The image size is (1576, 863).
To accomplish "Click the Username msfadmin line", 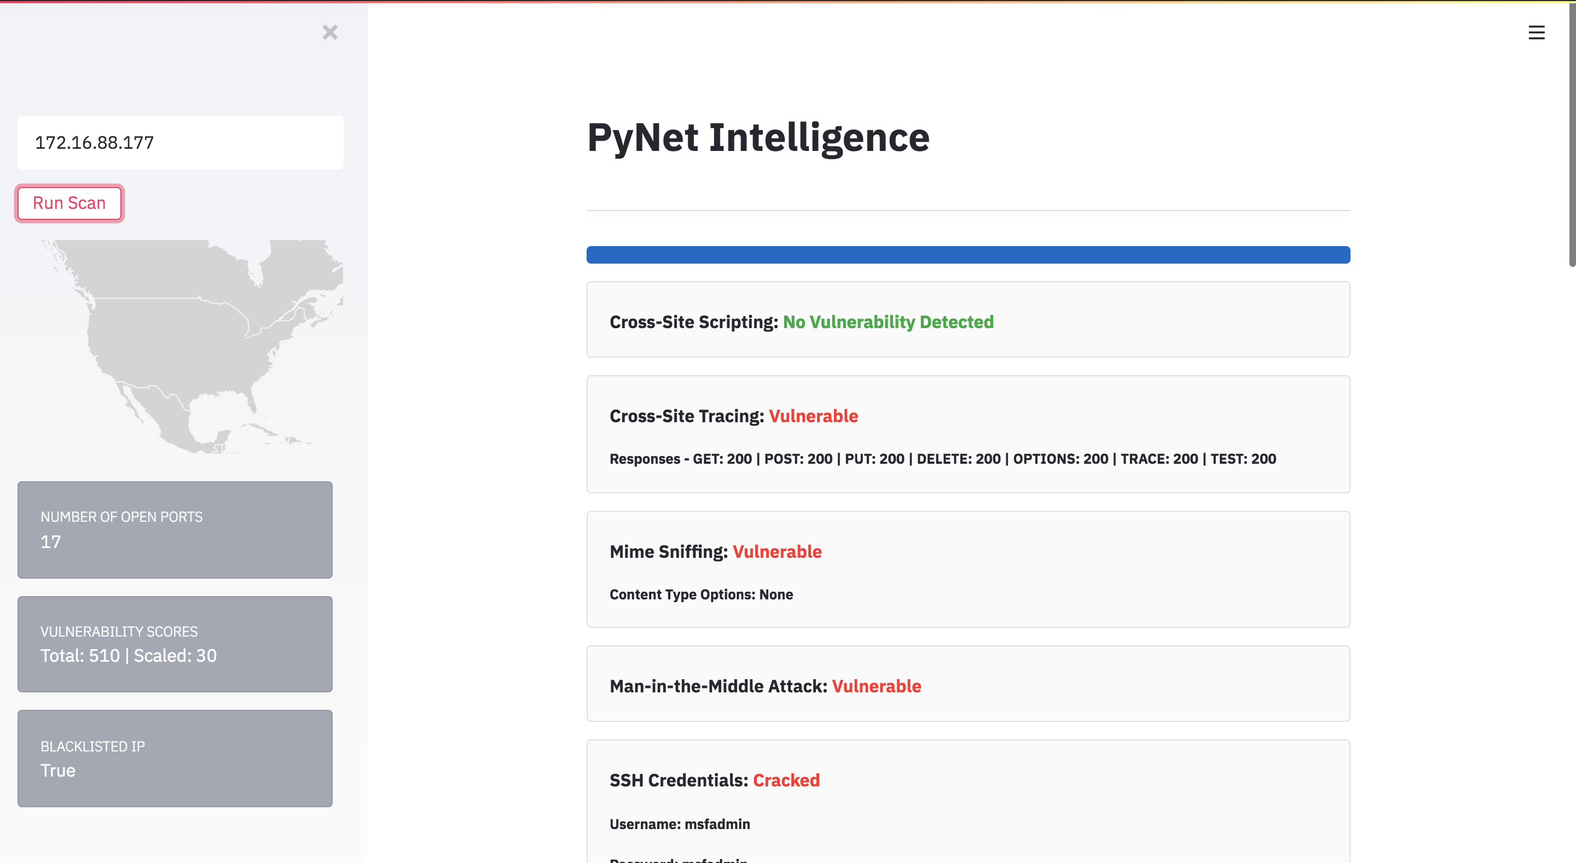I will pyautogui.click(x=680, y=824).
